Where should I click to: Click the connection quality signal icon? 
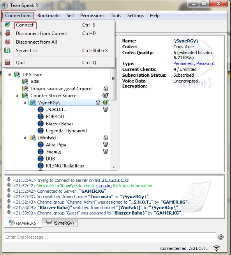[217, 248]
